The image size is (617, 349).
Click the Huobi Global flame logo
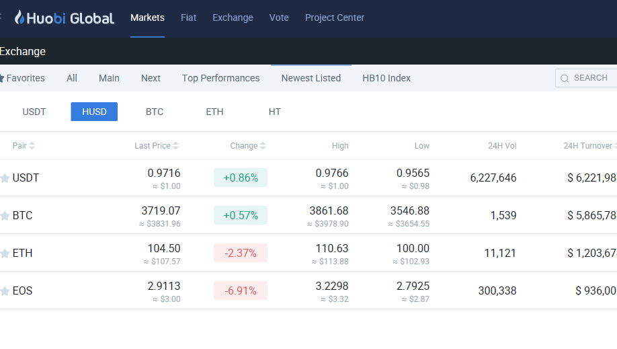[19, 17]
